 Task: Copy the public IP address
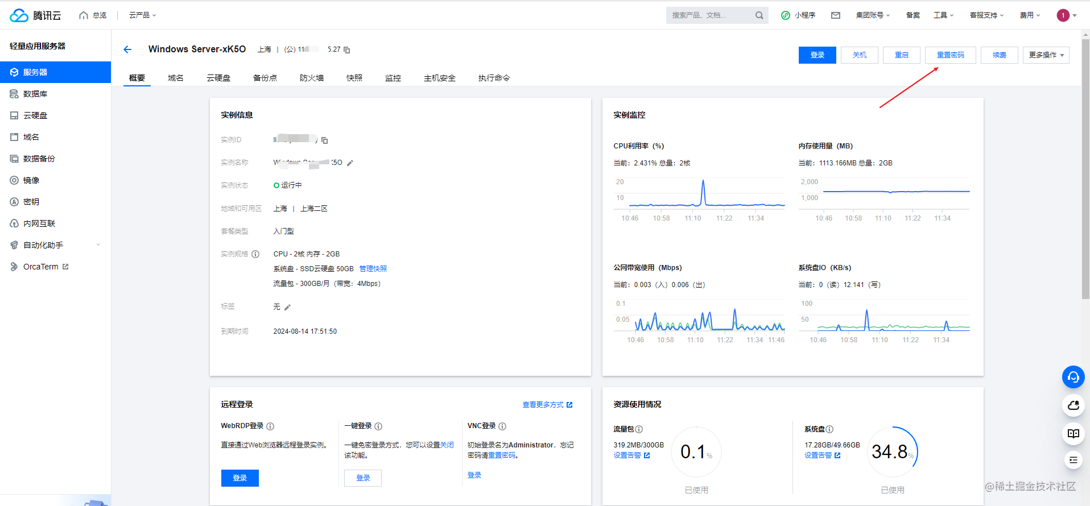tap(347, 50)
